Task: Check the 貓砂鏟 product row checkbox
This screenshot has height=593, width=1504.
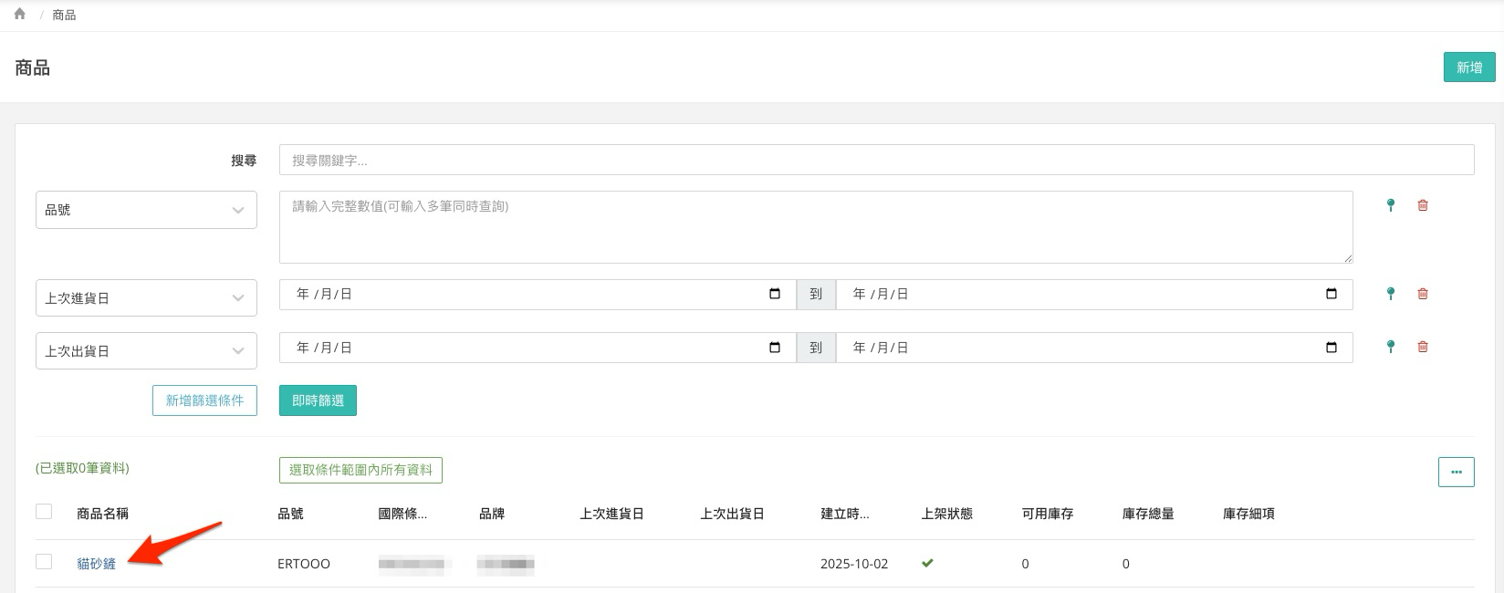Action: pos(44,562)
